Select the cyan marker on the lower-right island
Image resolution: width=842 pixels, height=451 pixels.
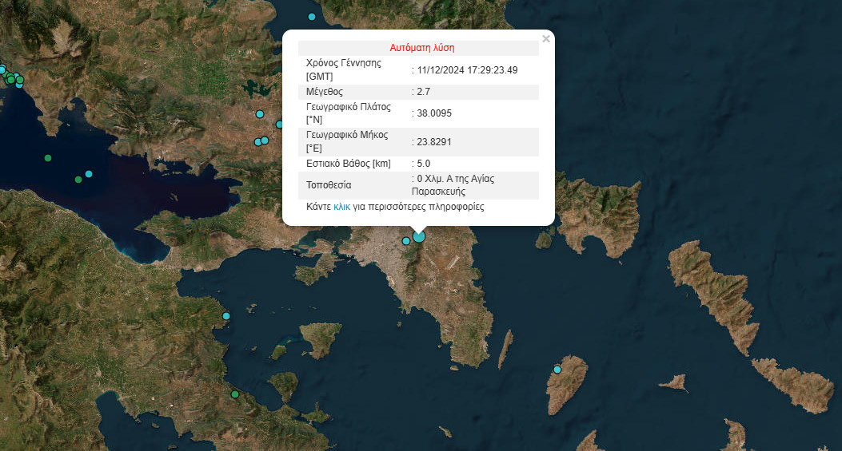tap(557, 369)
